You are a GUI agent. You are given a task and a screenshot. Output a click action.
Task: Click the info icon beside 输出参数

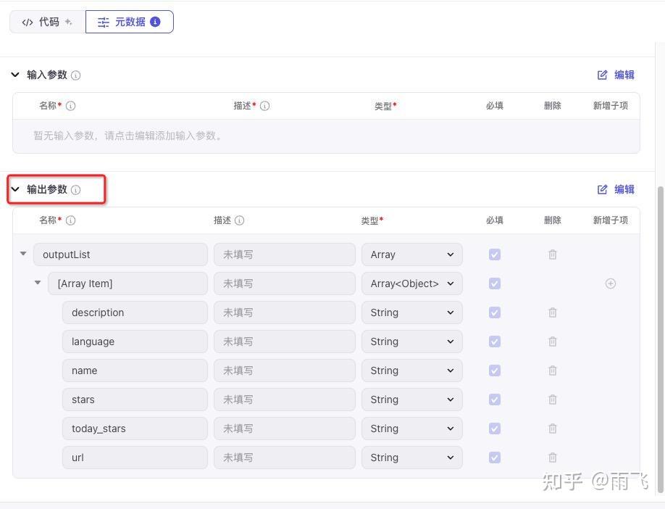click(x=76, y=189)
